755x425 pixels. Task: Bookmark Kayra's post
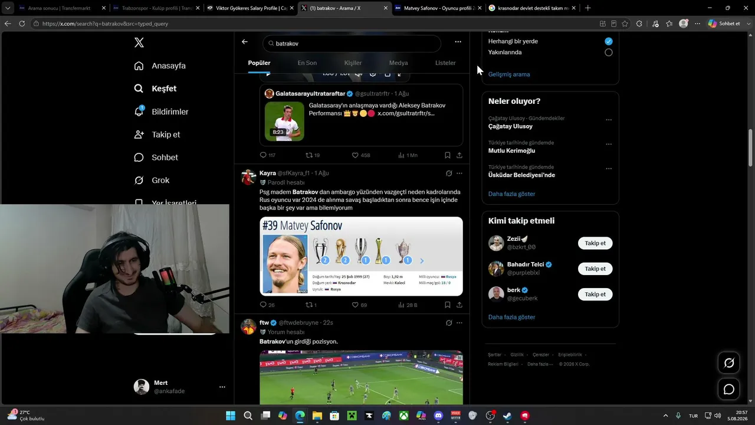(x=448, y=305)
